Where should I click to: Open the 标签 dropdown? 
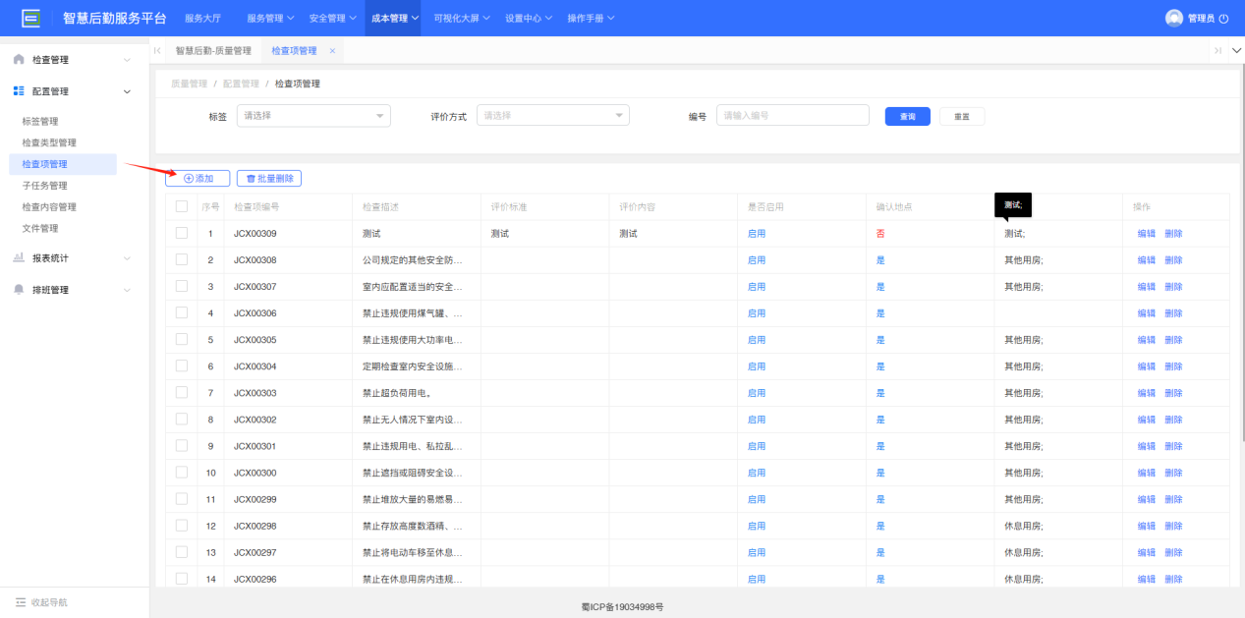[313, 116]
